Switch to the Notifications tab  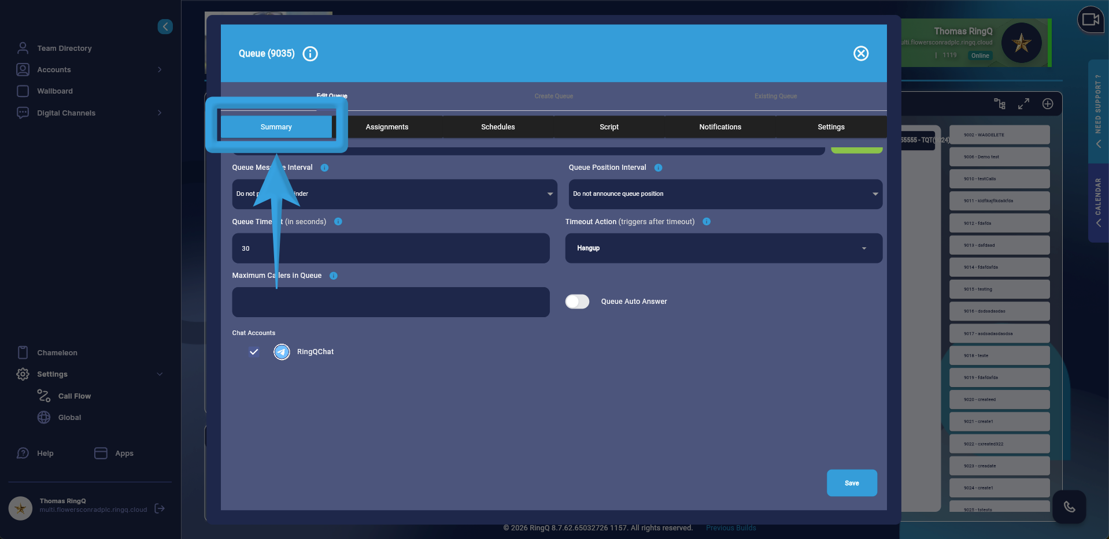pos(720,127)
